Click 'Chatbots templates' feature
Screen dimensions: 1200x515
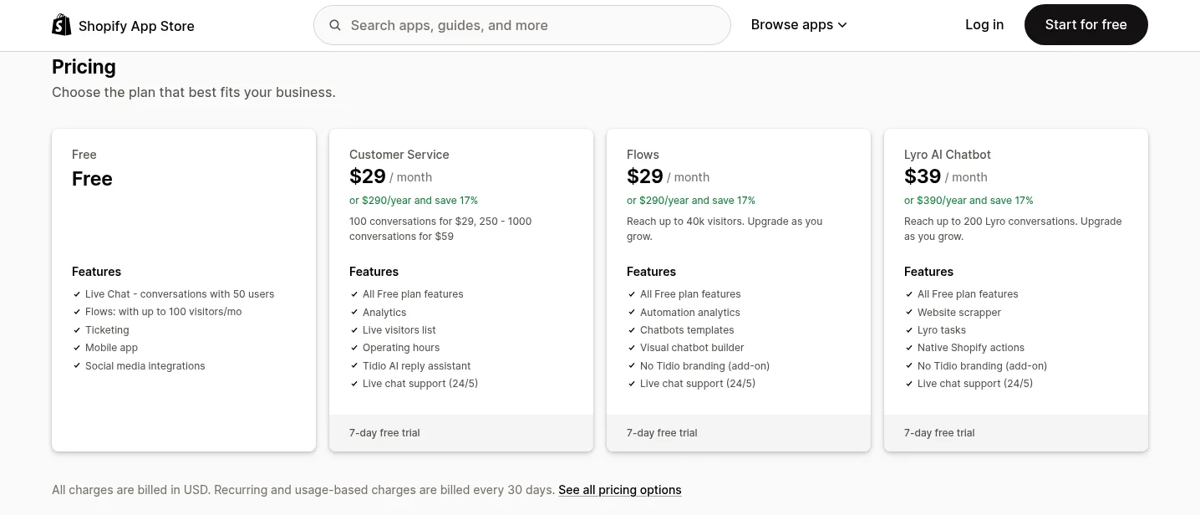click(x=687, y=330)
